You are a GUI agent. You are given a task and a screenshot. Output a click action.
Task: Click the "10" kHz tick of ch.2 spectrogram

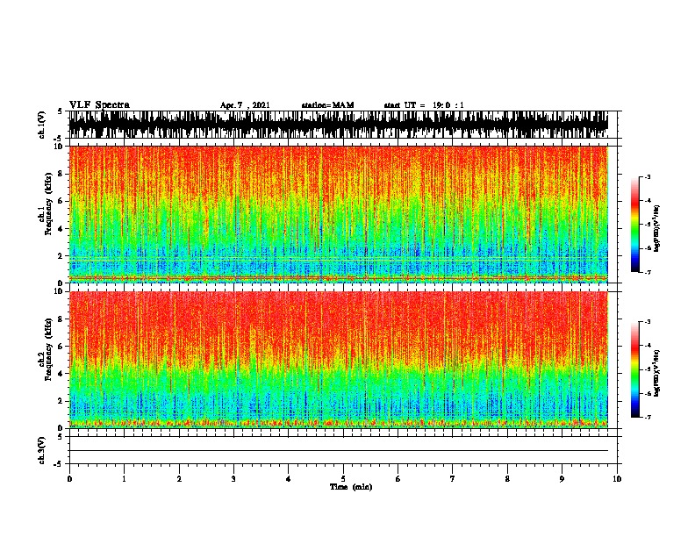[60, 291]
